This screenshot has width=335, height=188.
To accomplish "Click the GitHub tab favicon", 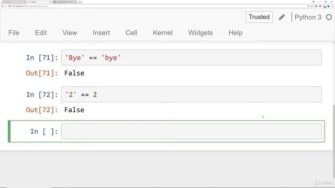I will pos(54,2).
